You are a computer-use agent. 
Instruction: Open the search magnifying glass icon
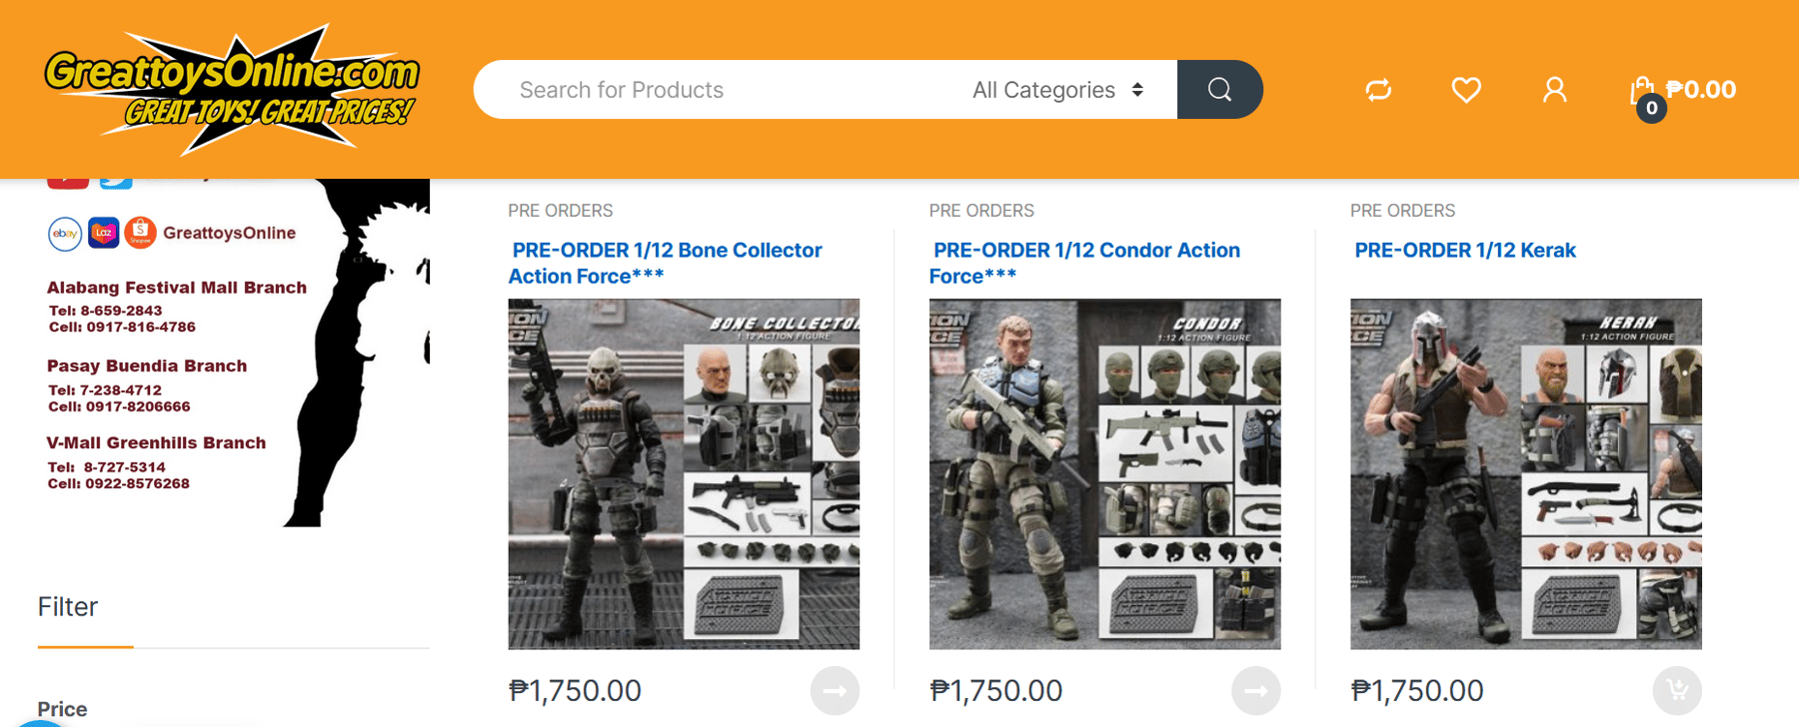click(x=1219, y=89)
